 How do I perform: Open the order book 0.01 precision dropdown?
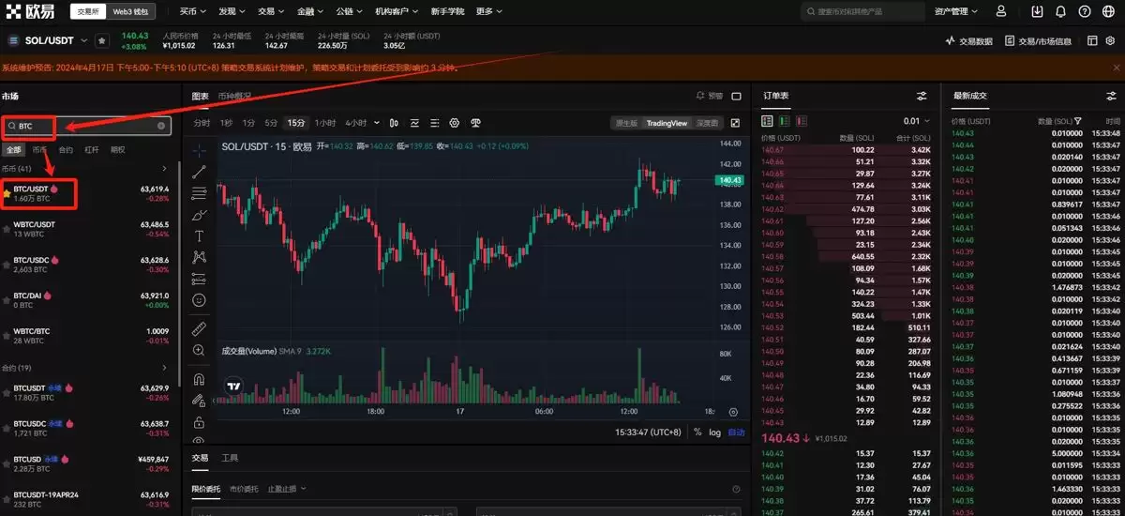coord(916,121)
